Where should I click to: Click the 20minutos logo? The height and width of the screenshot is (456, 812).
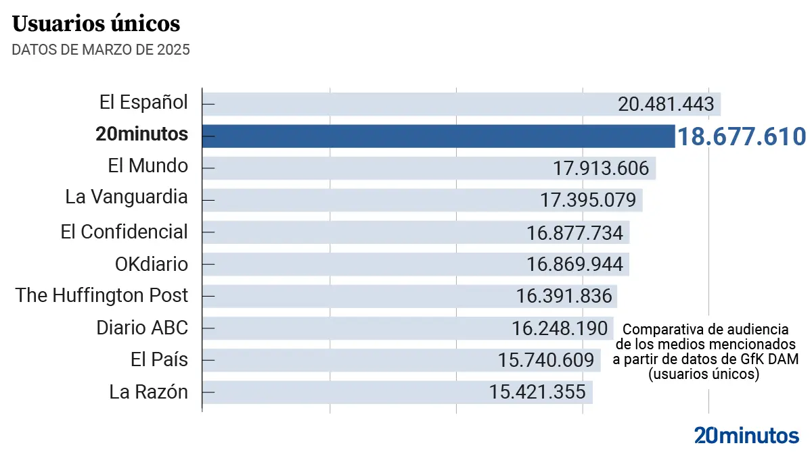[x=746, y=436]
